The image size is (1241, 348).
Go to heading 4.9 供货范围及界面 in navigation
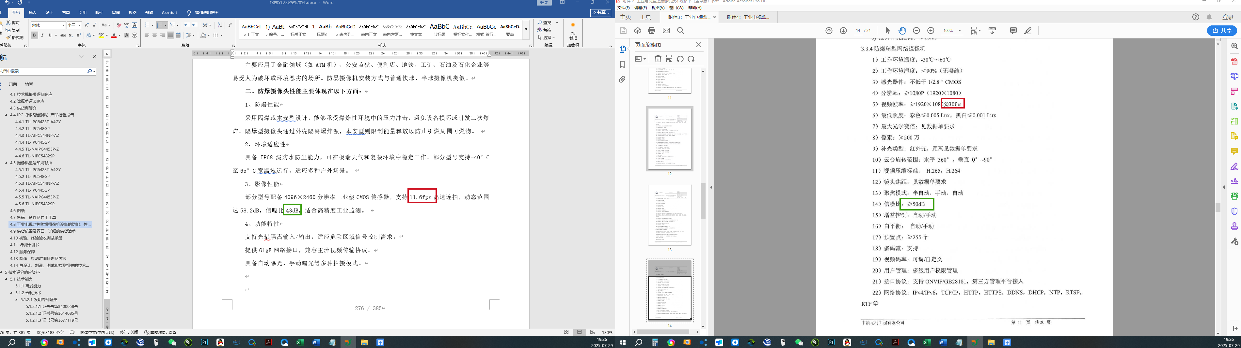(43, 231)
